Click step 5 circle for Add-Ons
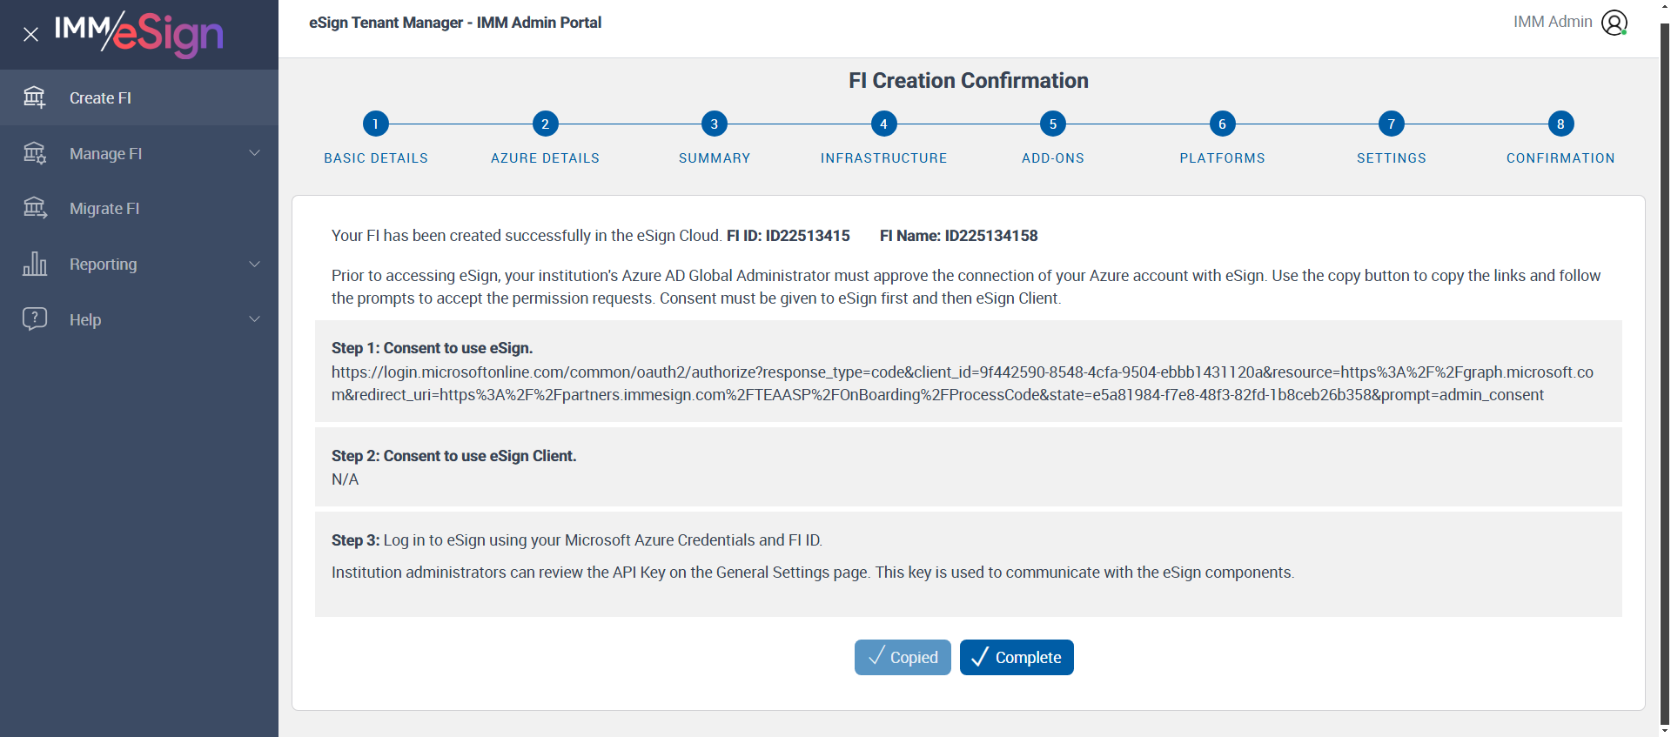The width and height of the screenshot is (1671, 737). [1053, 124]
